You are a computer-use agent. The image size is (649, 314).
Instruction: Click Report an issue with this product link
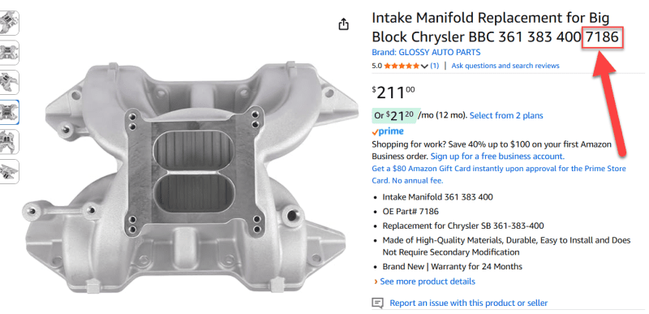pos(469,303)
